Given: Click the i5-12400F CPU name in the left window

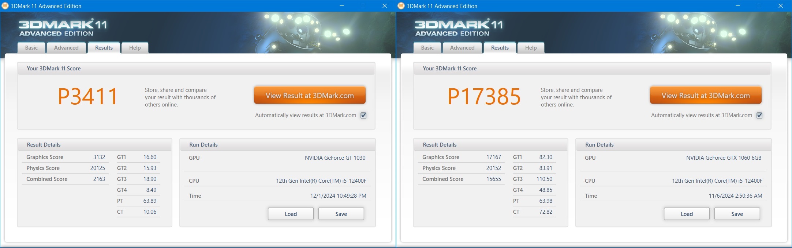Looking at the screenshot, I should point(321,181).
